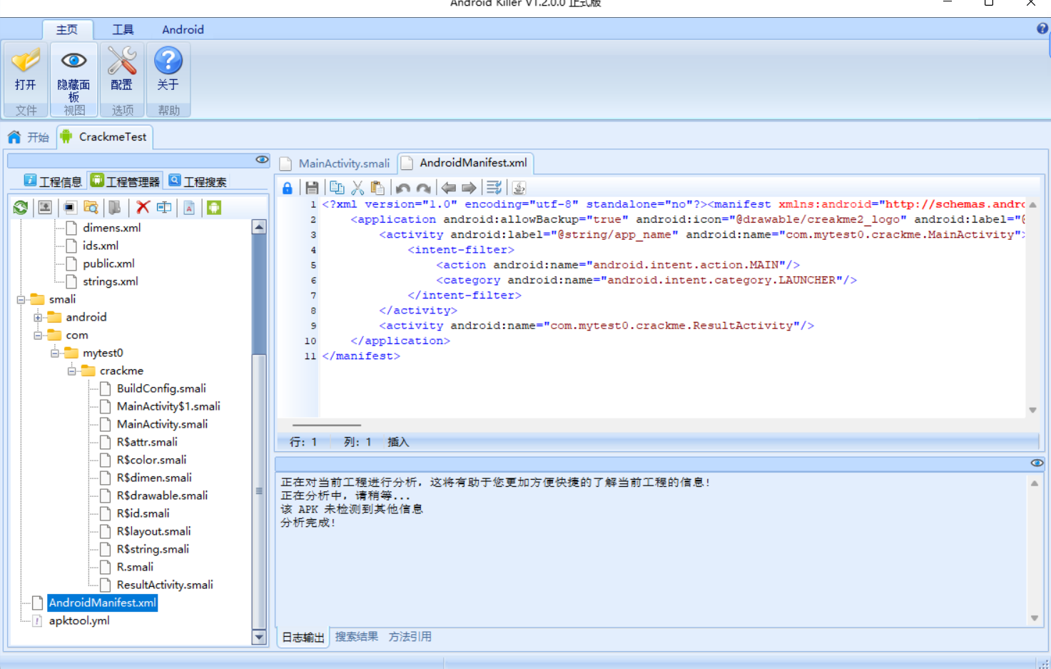Click the navigate forward right arrow icon
Viewport: 1051px width, 669px height.
[469, 188]
